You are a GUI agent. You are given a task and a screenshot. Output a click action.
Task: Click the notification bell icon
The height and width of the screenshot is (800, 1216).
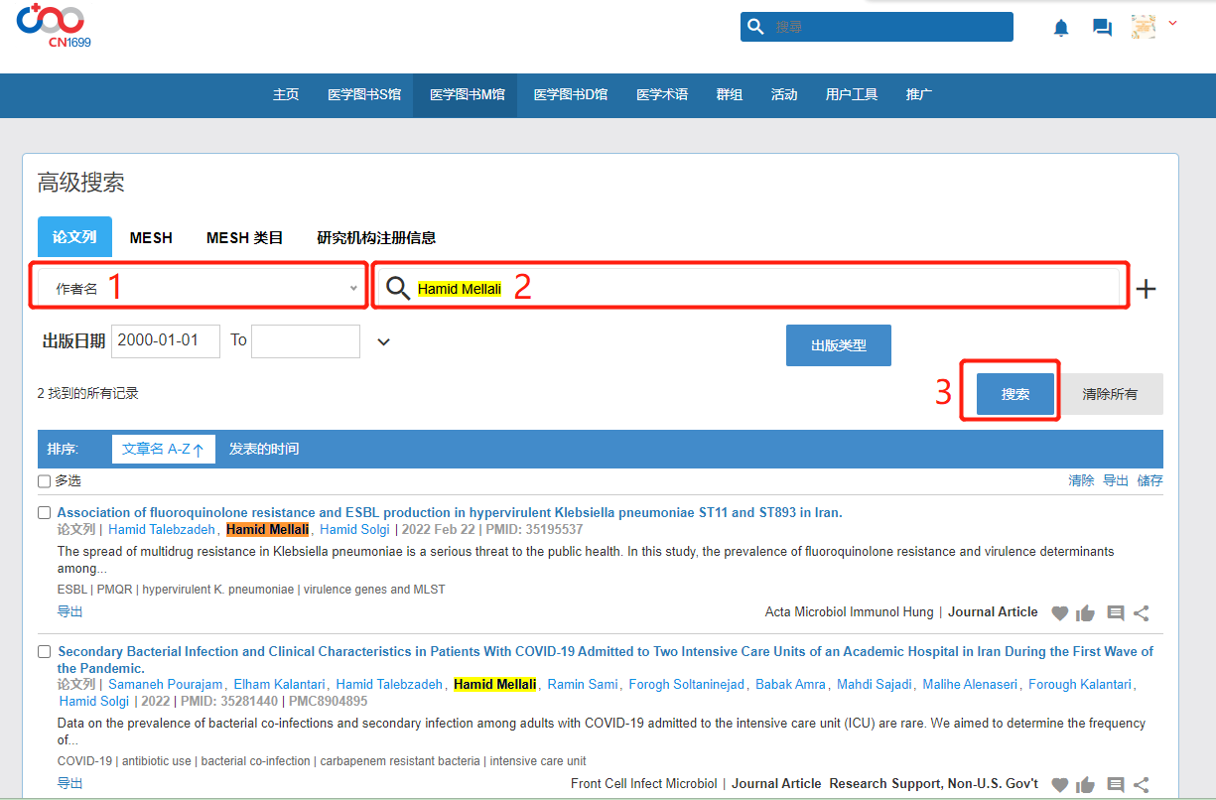pyautogui.click(x=1061, y=28)
